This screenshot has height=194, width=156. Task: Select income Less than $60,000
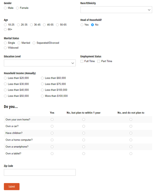coord(42,78)
